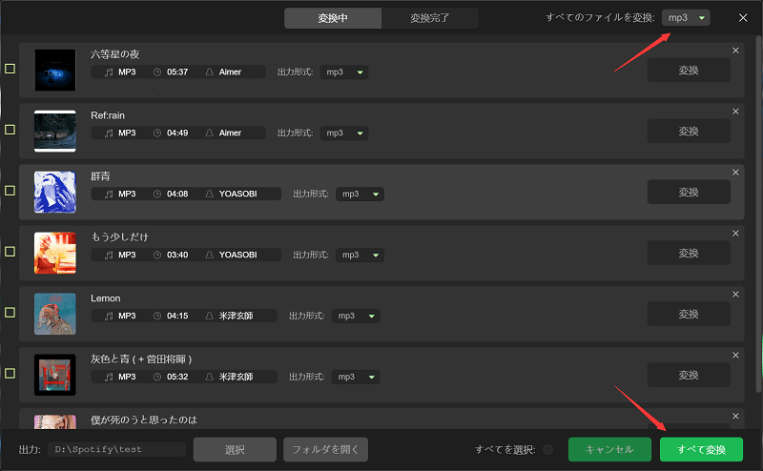
Task: Close the converter dialog with the top X
Action: coord(743,18)
